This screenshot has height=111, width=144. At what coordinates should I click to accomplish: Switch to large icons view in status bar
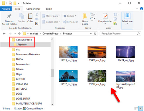pyautogui.click(x=141, y=108)
